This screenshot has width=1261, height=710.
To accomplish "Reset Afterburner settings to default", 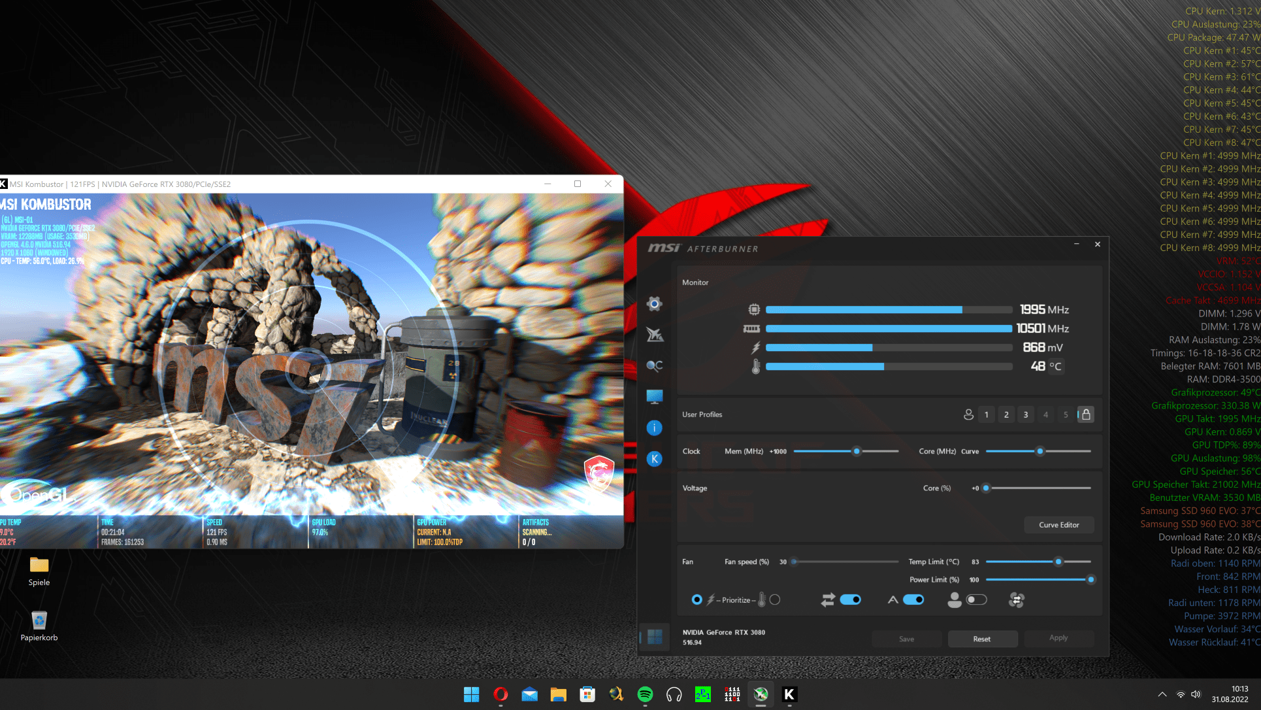I will [982, 639].
